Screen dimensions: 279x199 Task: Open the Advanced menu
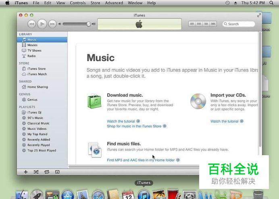click(114, 3)
